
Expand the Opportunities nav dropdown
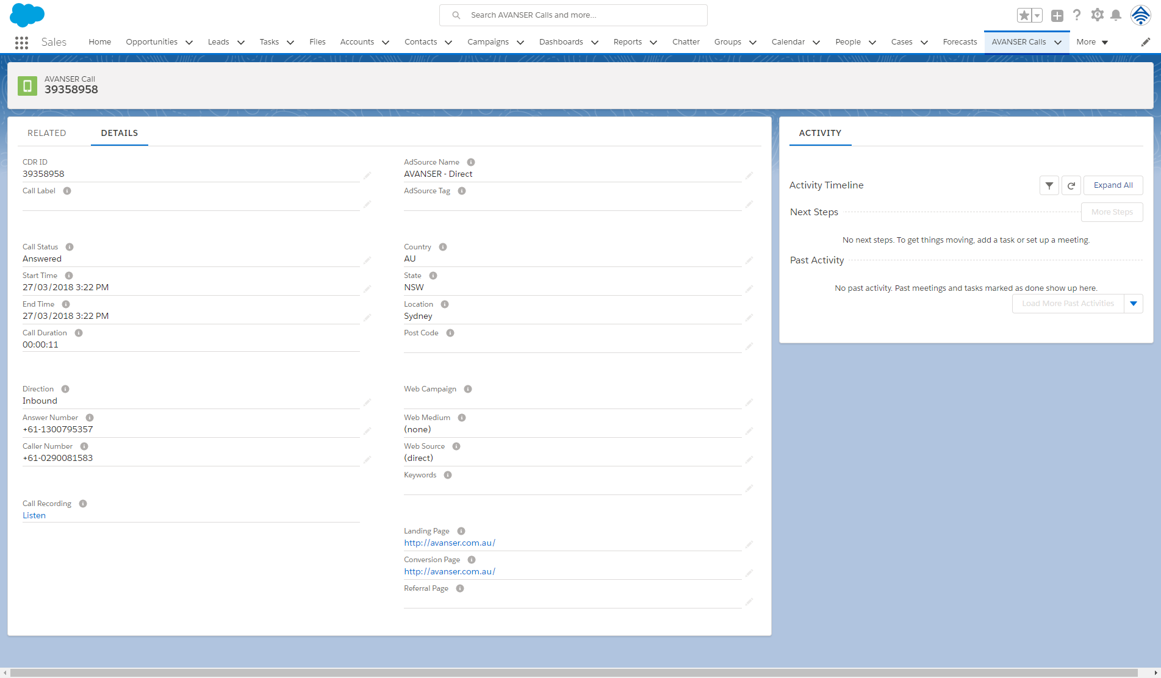click(x=189, y=42)
